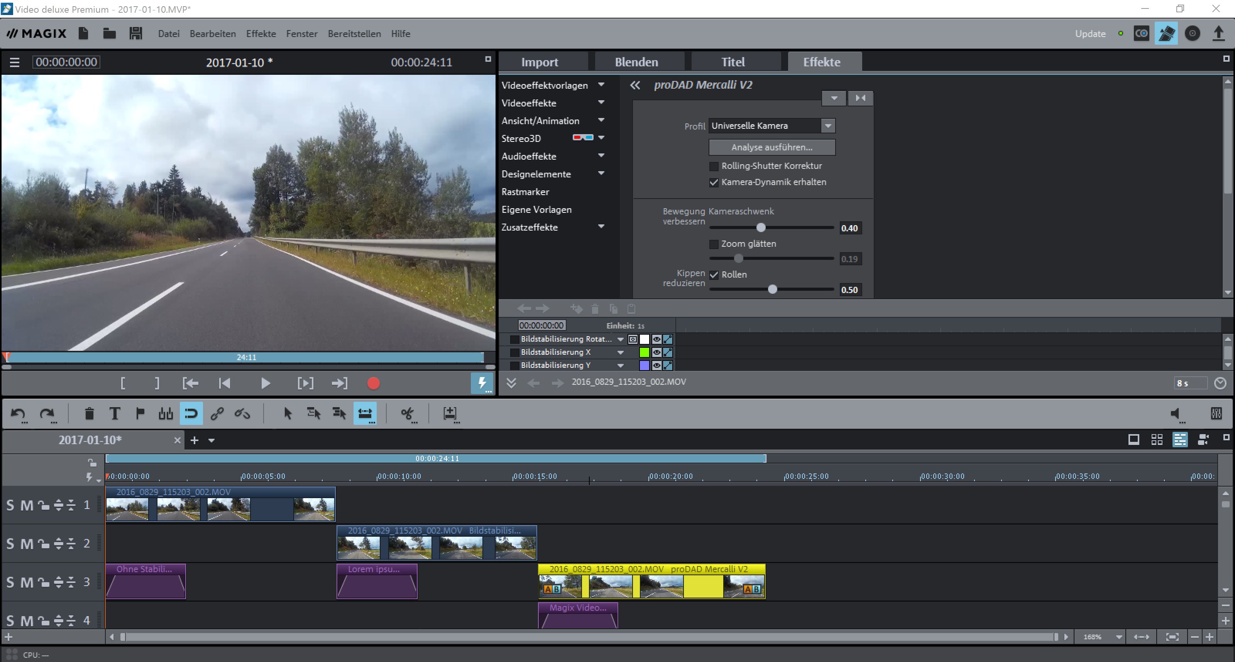
Task: Save the project with the floppy disk icon
Action: point(136,33)
